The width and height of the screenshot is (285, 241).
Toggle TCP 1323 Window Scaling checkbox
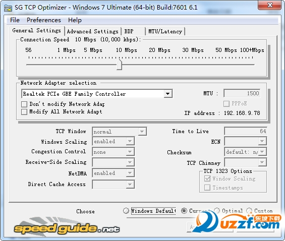coord(207,178)
